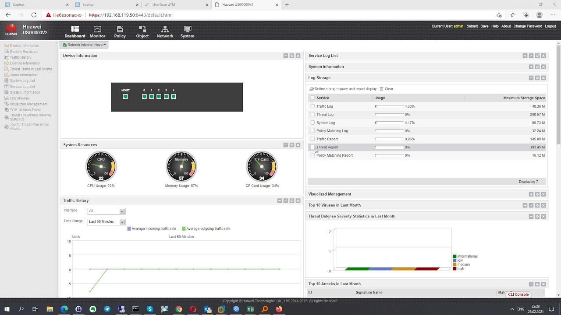Open the Time Range dropdown

tap(106, 222)
